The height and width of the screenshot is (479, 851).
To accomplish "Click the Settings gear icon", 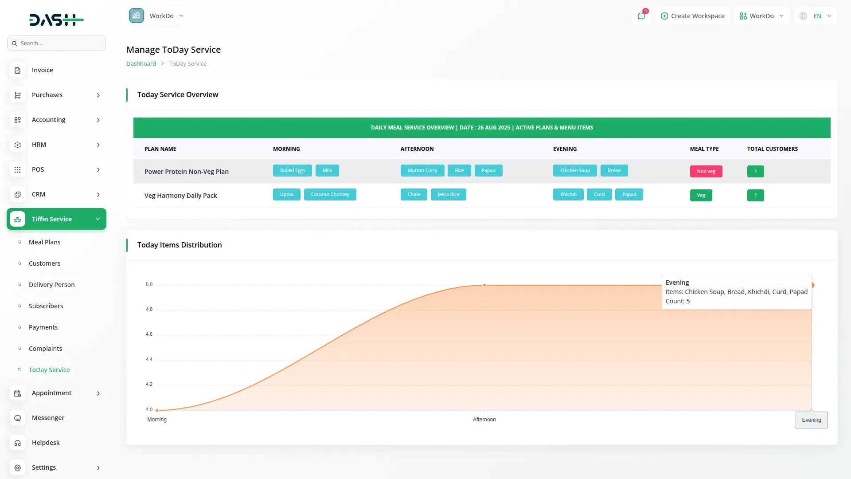I will click(x=17, y=468).
